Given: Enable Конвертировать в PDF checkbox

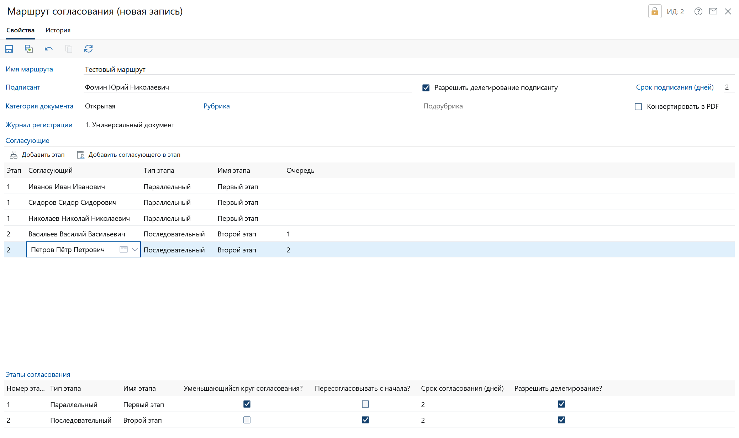Looking at the screenshot, I should click(638, 107).
